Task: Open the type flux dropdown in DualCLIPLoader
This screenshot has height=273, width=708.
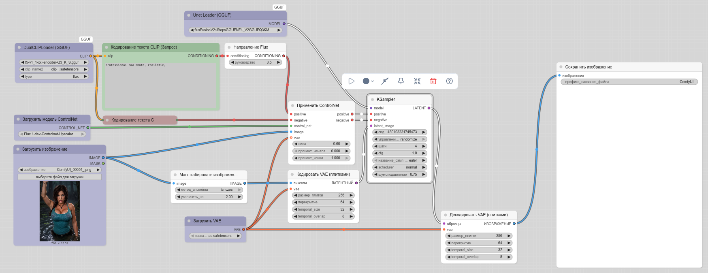Action: tap(54, 77)
